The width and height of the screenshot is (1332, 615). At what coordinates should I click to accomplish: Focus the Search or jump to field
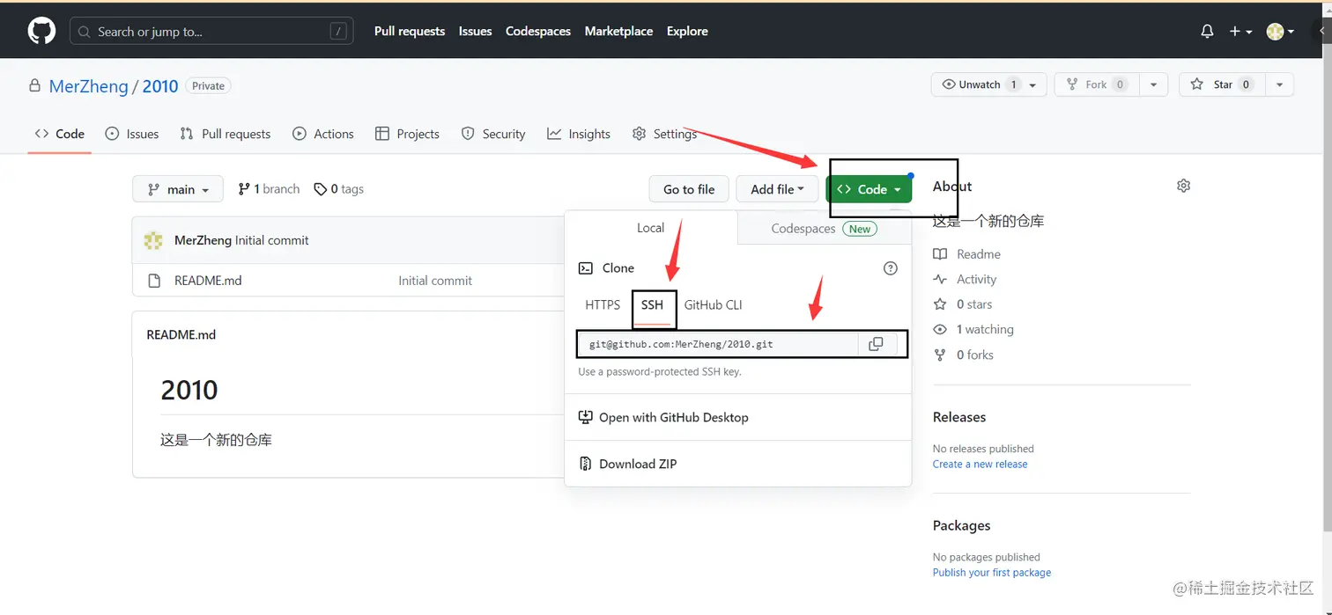click(211, 31)
